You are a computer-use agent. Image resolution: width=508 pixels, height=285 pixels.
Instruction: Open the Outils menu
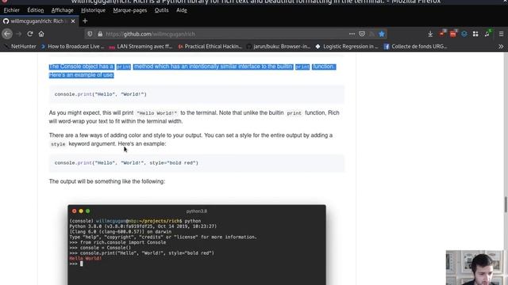[x=161, y=10]
